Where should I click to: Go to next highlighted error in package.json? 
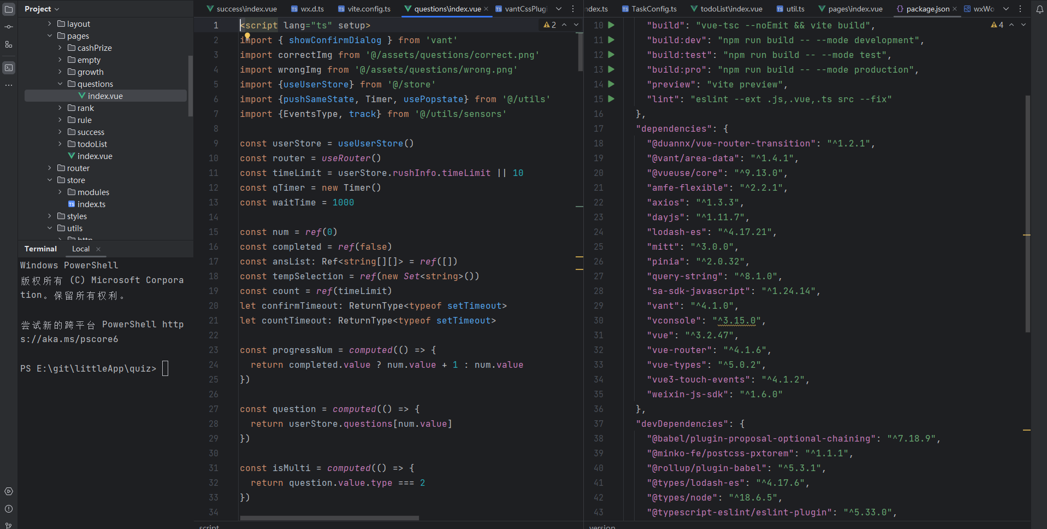(x=1024, y=25)
